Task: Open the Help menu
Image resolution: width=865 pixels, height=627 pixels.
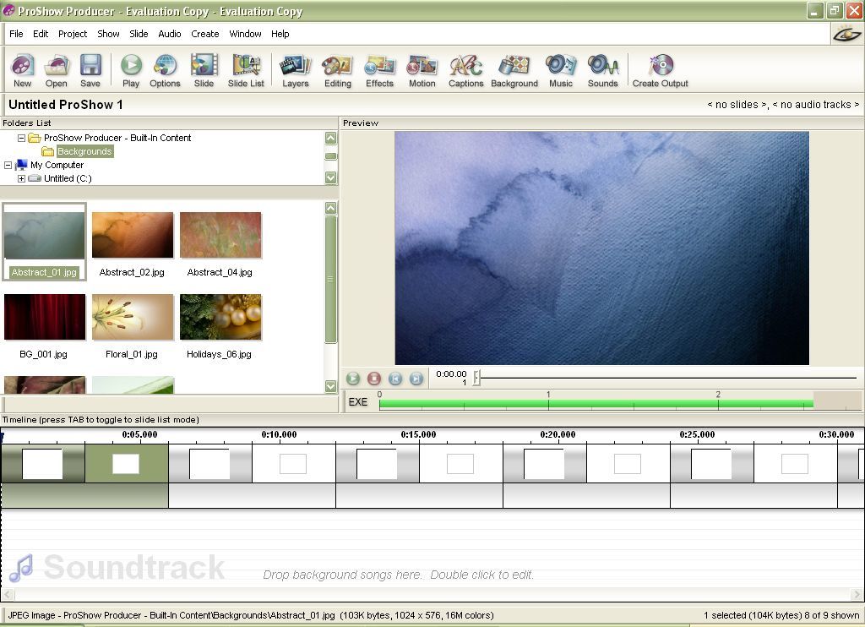Action: pos(280,34)
